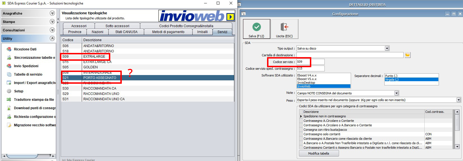Select the S18 ANDATA&RITORNO row

(x=148, y=51)
